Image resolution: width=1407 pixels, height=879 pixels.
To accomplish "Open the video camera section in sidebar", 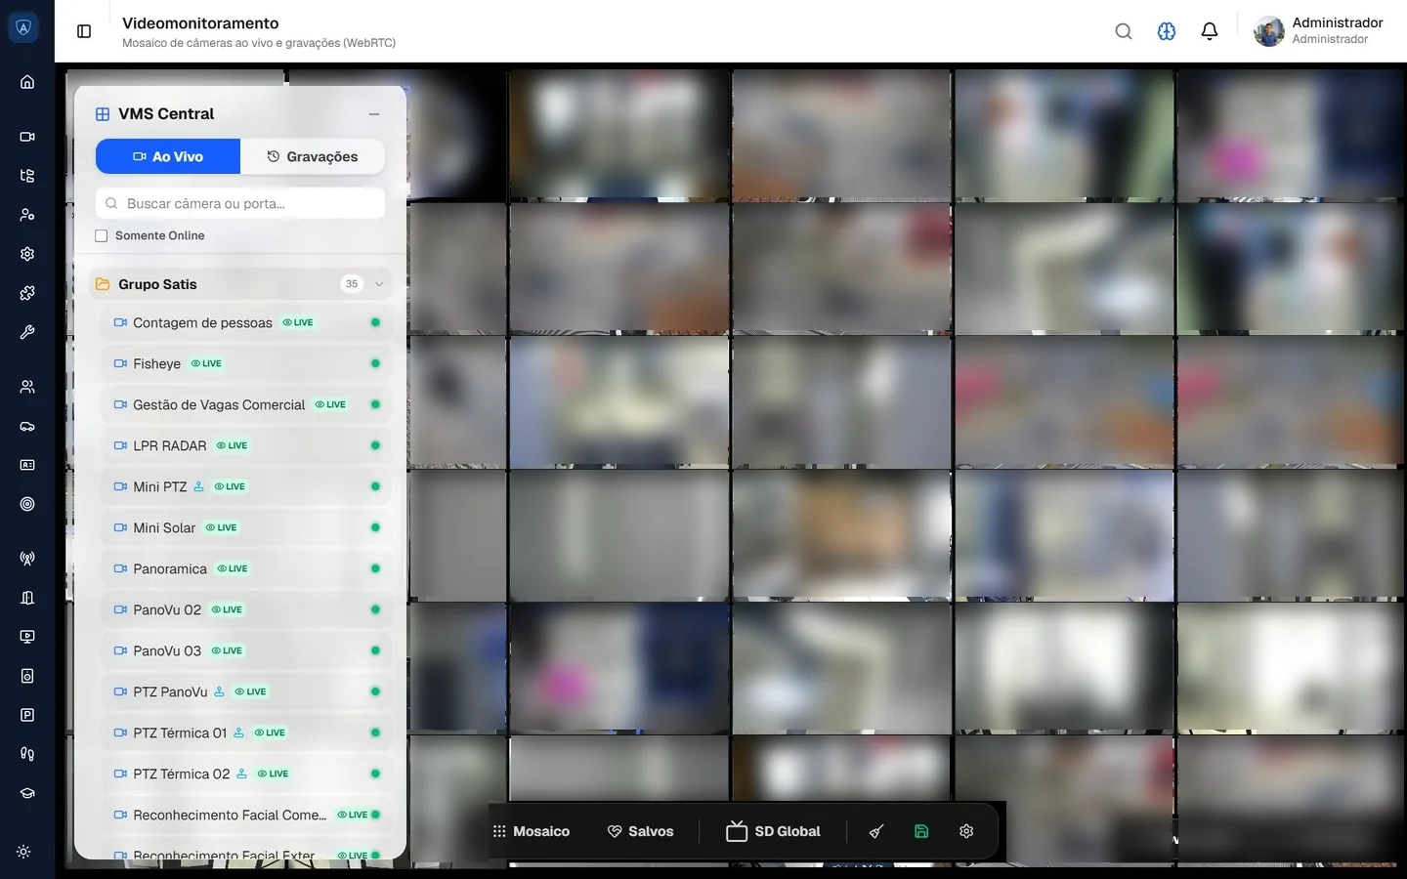I will (27, 137).
